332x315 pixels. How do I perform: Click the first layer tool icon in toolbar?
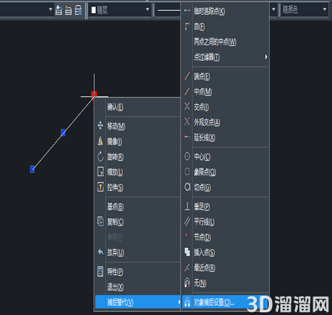coord(58,10)
